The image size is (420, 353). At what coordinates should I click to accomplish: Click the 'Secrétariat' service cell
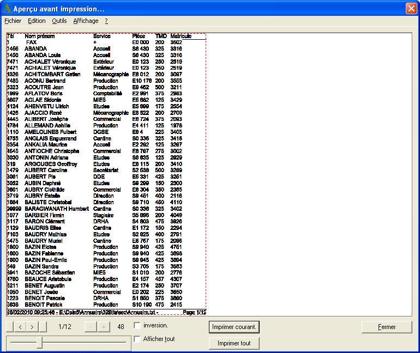coord(106,170)
